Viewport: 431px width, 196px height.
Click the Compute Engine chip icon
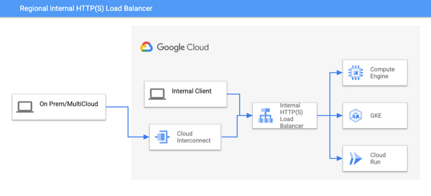point(355,72)
